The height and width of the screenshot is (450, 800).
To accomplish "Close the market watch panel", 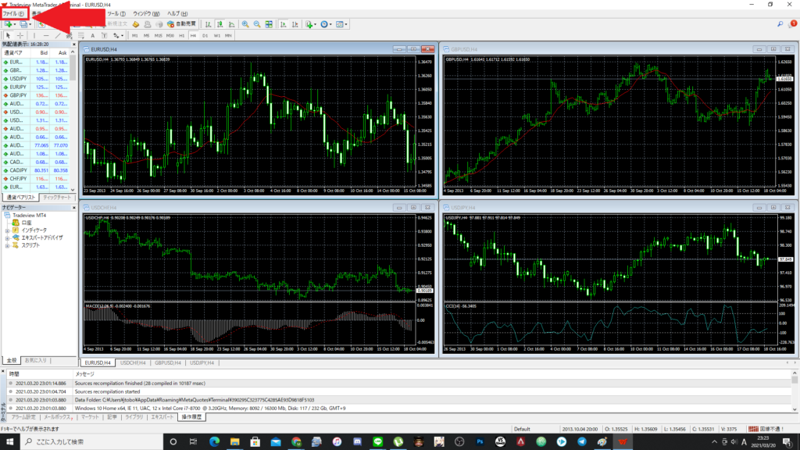I will 74,45.
